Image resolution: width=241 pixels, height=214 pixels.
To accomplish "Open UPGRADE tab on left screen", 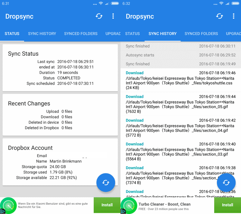I will click(113, 34).
